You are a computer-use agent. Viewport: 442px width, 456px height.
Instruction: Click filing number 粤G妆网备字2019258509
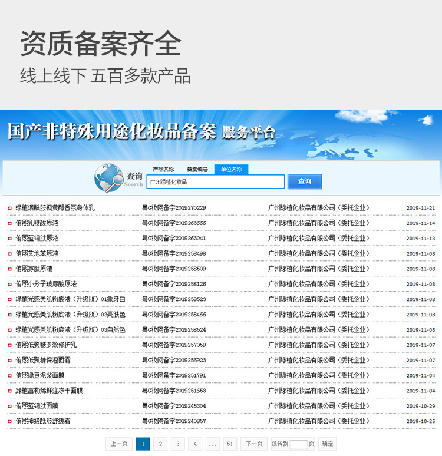pos(174,269)
